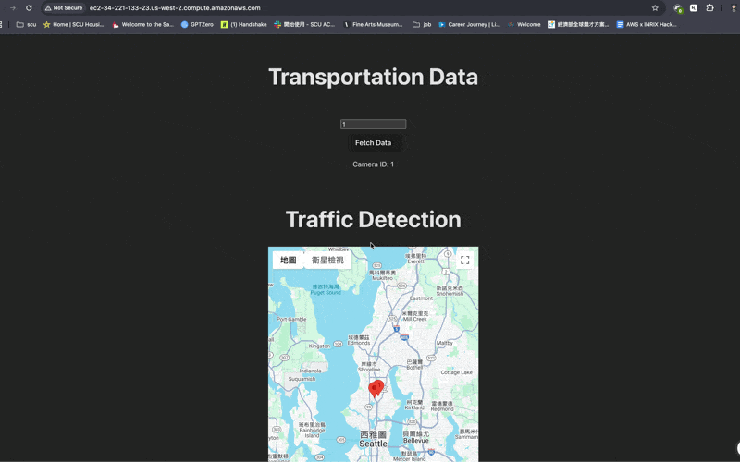Image resolution: width=740 pixels, height=462 pixels.
Task: Bookmark this page with the star icon
Action: click(x=655, y=8)
